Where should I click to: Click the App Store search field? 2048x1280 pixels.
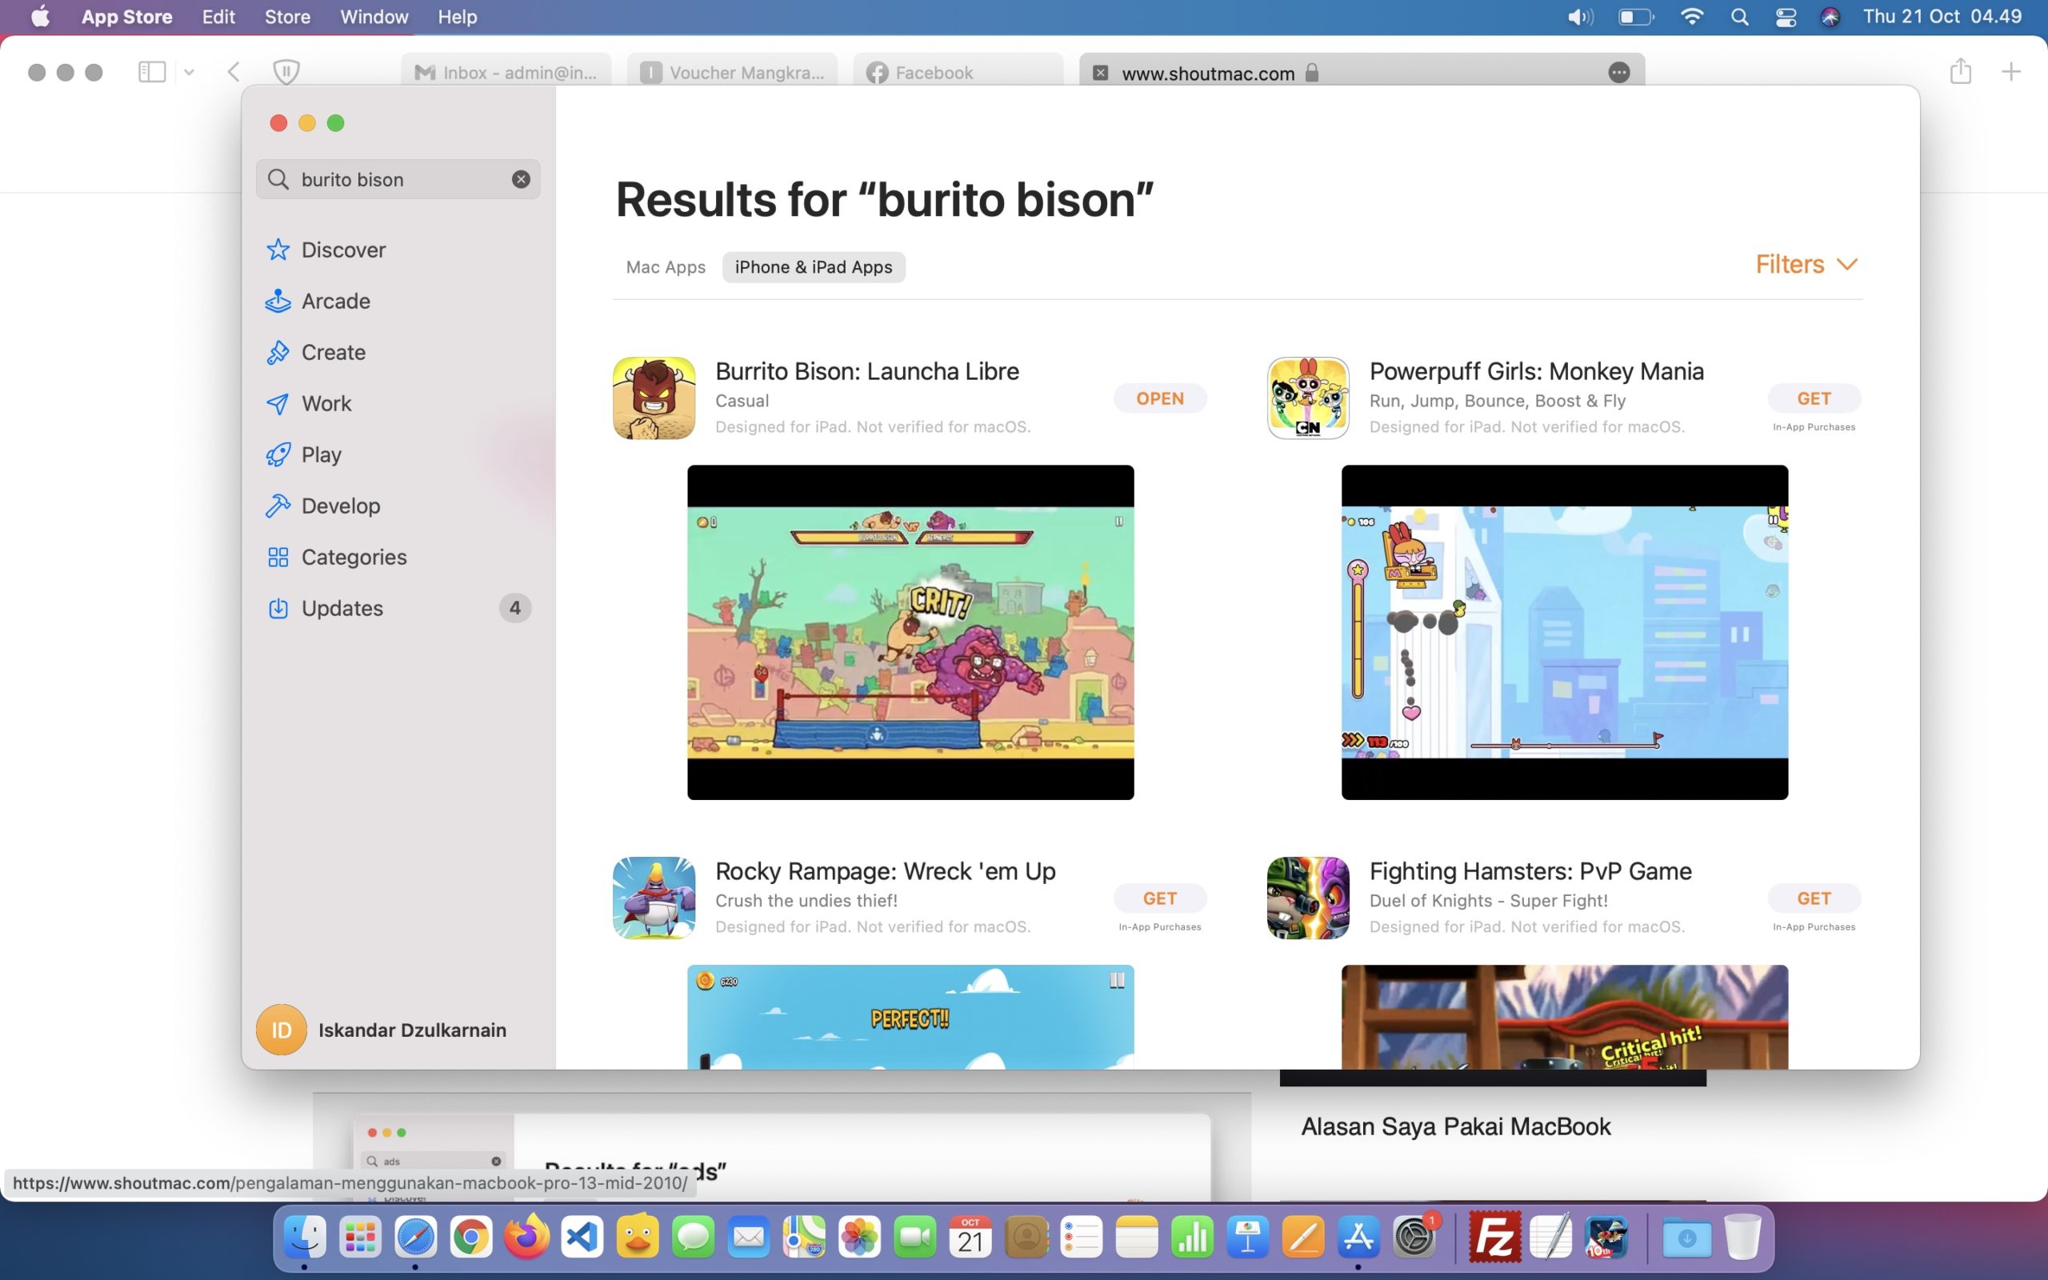(398, 179)
